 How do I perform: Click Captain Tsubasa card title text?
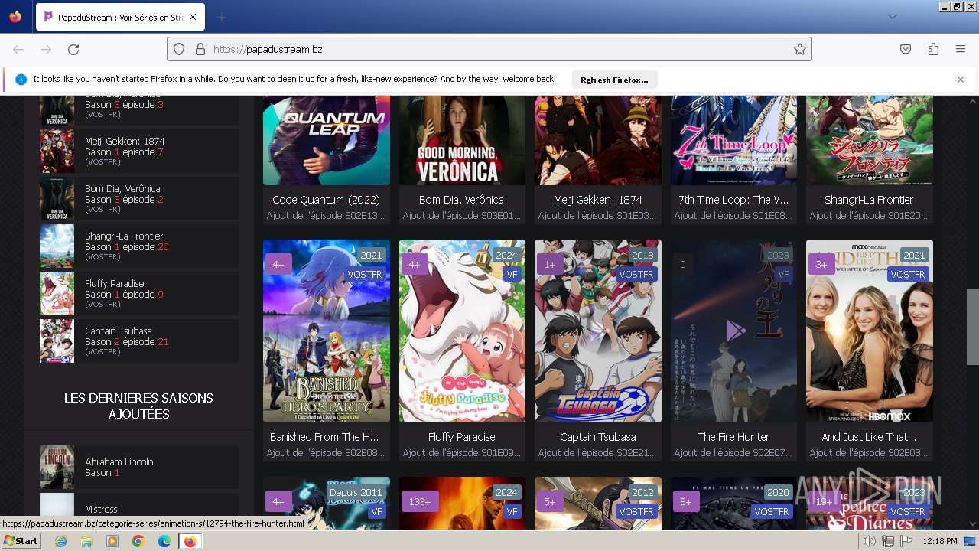[598, 437]
